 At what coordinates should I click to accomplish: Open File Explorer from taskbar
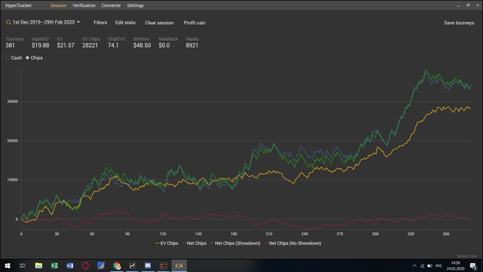pos(39,266)
